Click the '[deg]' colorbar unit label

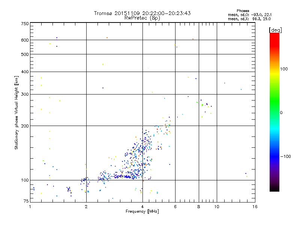[275, 30]
